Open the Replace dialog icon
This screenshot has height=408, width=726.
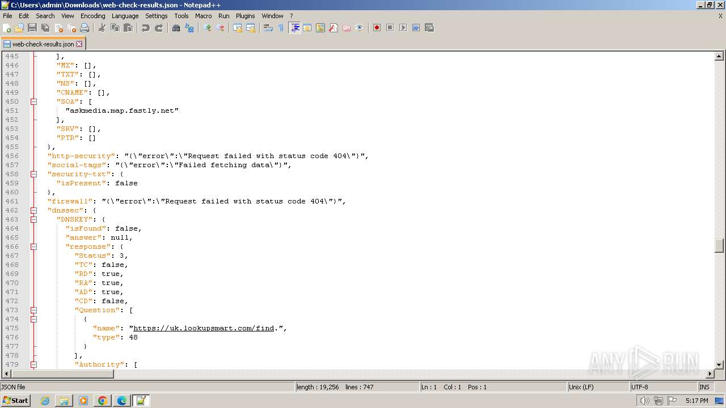pos(189,28)
